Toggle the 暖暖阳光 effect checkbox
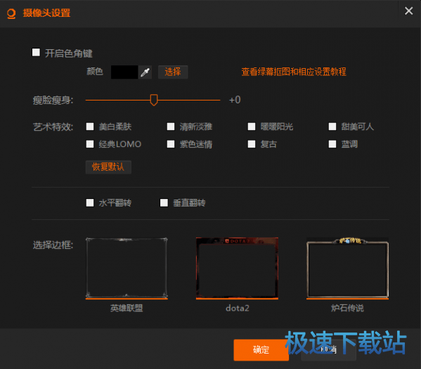This screenshot has height=369, width=421. click(x=252, y=127)
